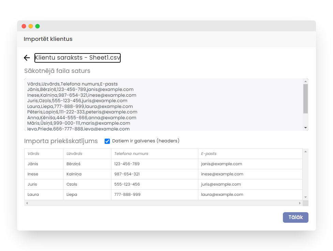The width and height of the screenshot is (333, 251).
Task: Toggle the 'Datiem ir galvenes' checkbox
Action: pos(107,141)
